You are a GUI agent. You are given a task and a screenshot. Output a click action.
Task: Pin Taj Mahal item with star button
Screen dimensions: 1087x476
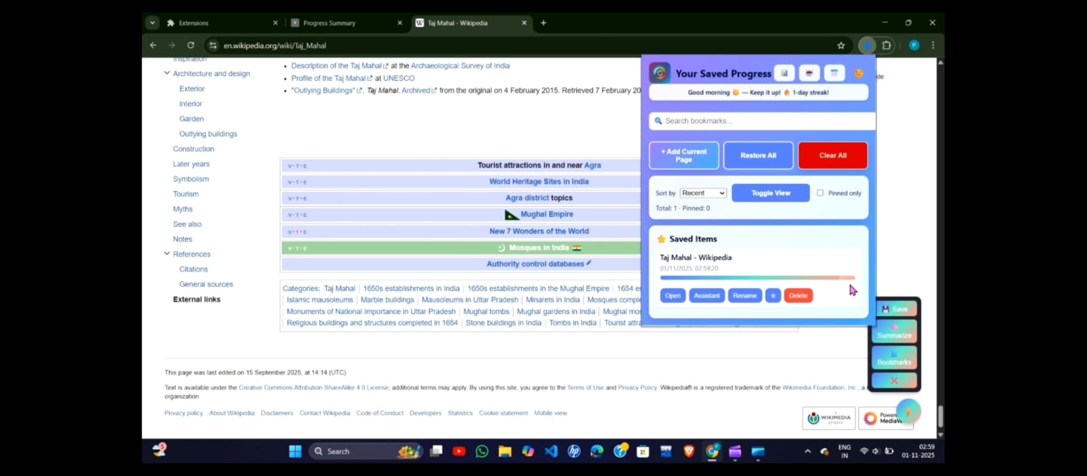(773, 296)
